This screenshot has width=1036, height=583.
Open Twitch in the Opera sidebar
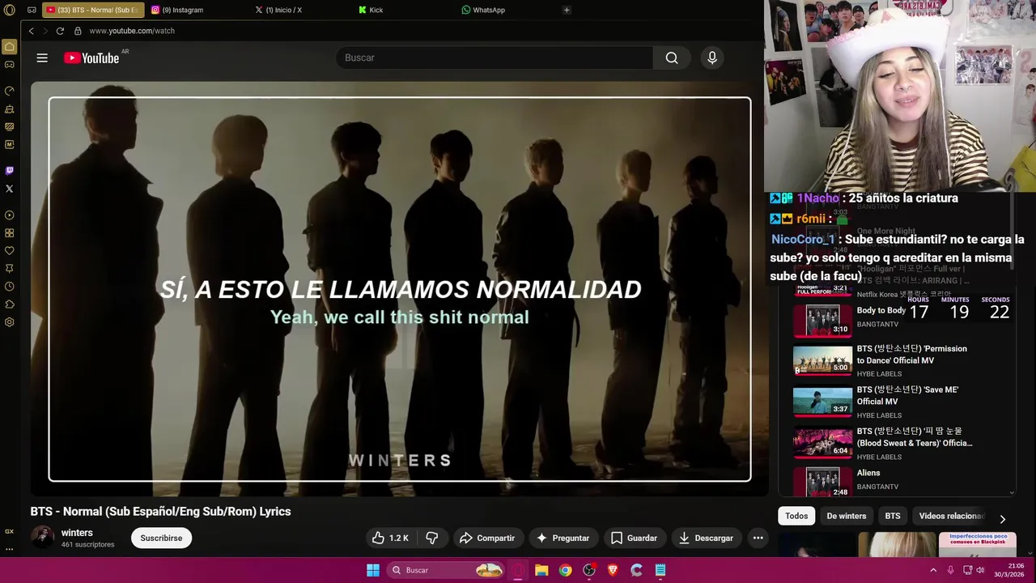coord(10,171)
